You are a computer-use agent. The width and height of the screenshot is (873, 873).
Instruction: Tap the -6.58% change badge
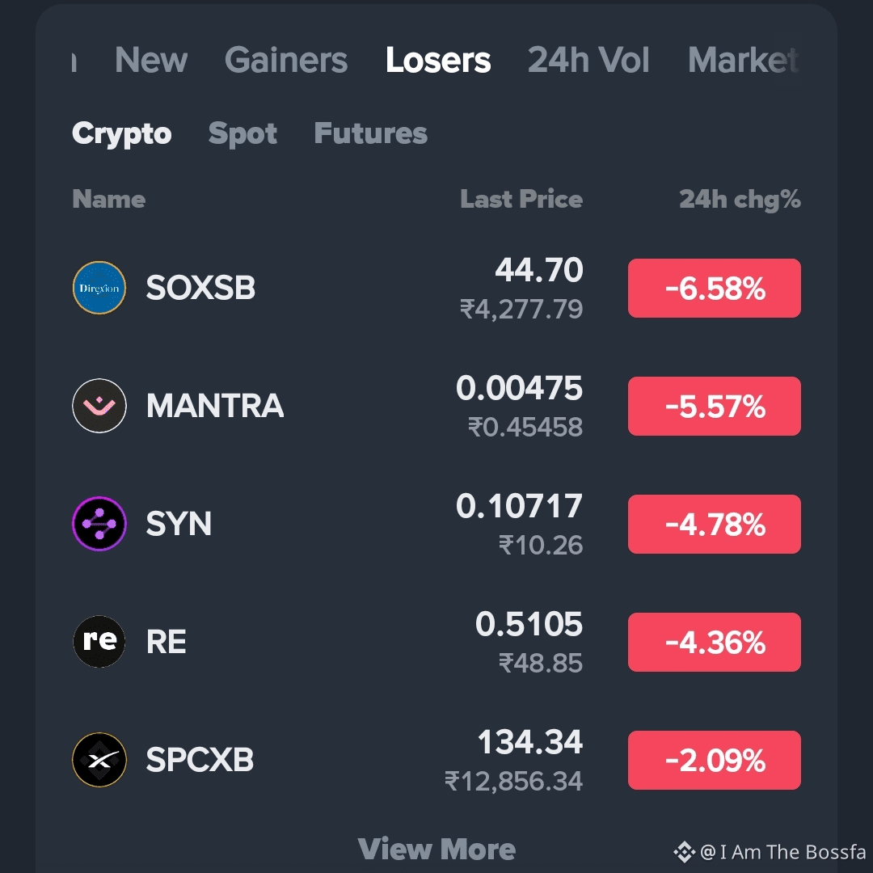(715, 289)
